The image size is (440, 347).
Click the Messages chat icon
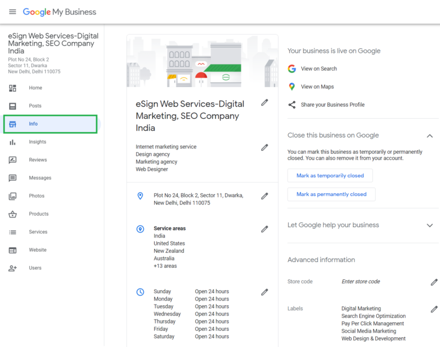pyautogui.click(x=13, y=178)
